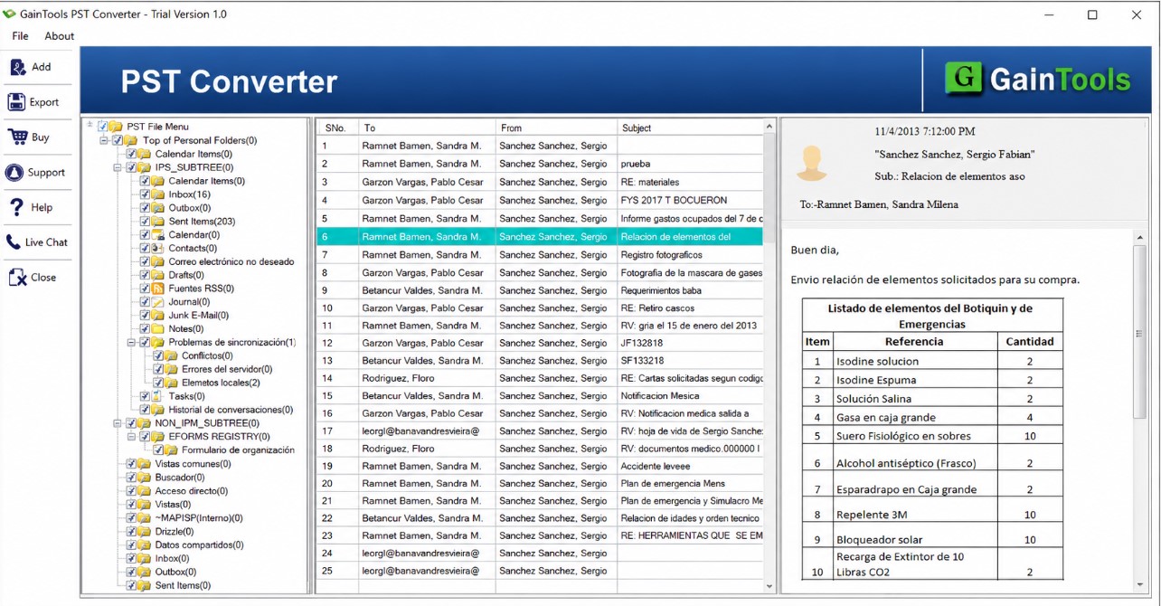This screenshot has height=606, width=1161.
Task: Select email row 'FYS 2017 T BOCUERON'
Action: click(540, 200)
